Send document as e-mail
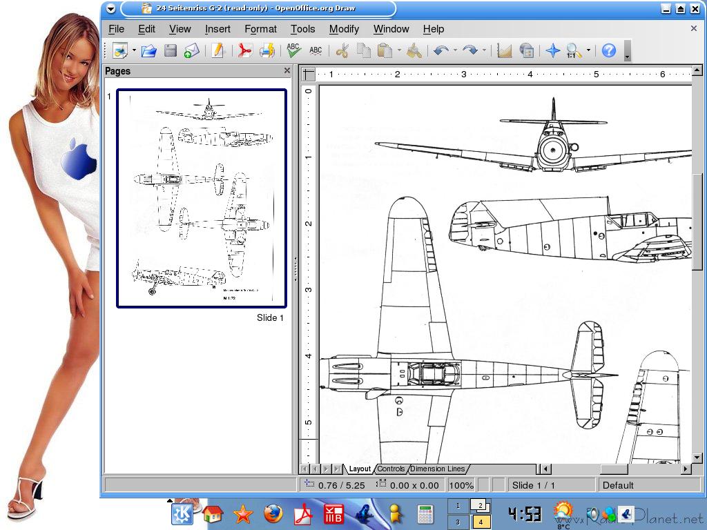The height and width of the screenshot is (530, 707). pyautogui.click(x=191, y=50)
